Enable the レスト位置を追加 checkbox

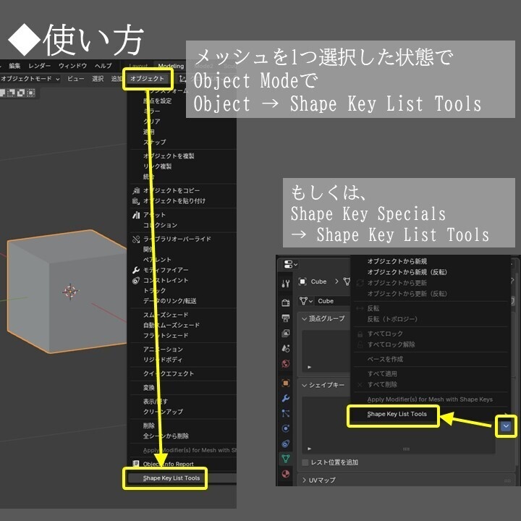click(x=305, y=462)
